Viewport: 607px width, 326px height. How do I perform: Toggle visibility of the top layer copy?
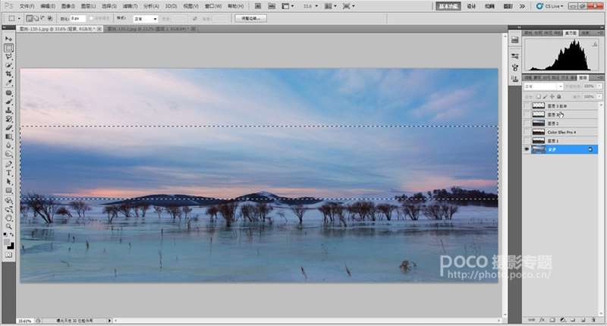[527, 106]
